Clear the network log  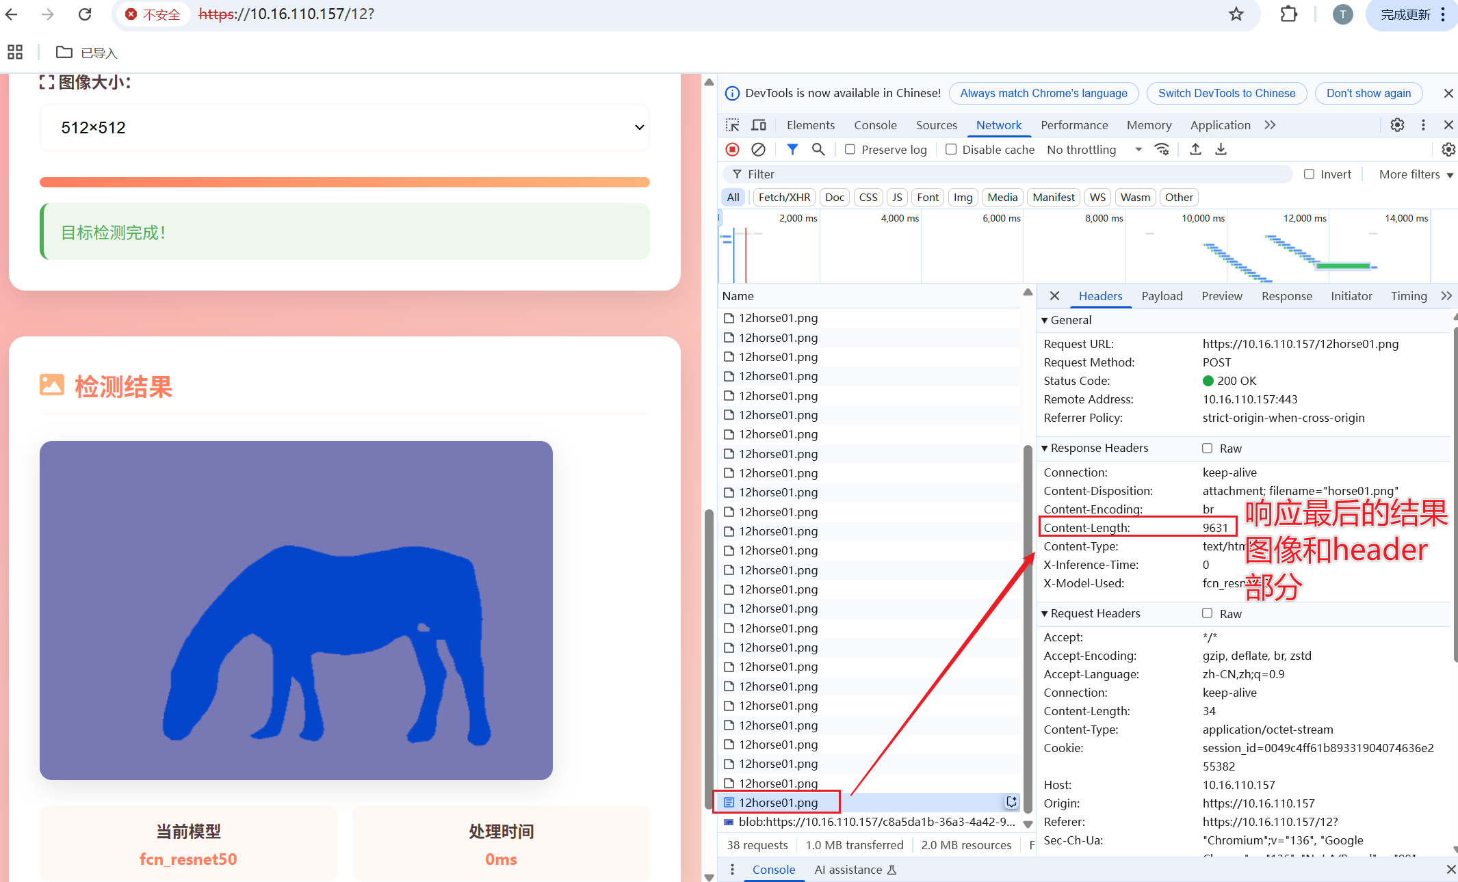[758, 149]
